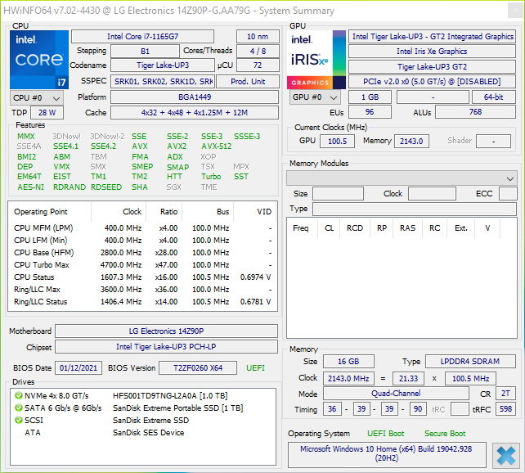
Task: Click the RDSEED feature label
Action: [106, 187]
